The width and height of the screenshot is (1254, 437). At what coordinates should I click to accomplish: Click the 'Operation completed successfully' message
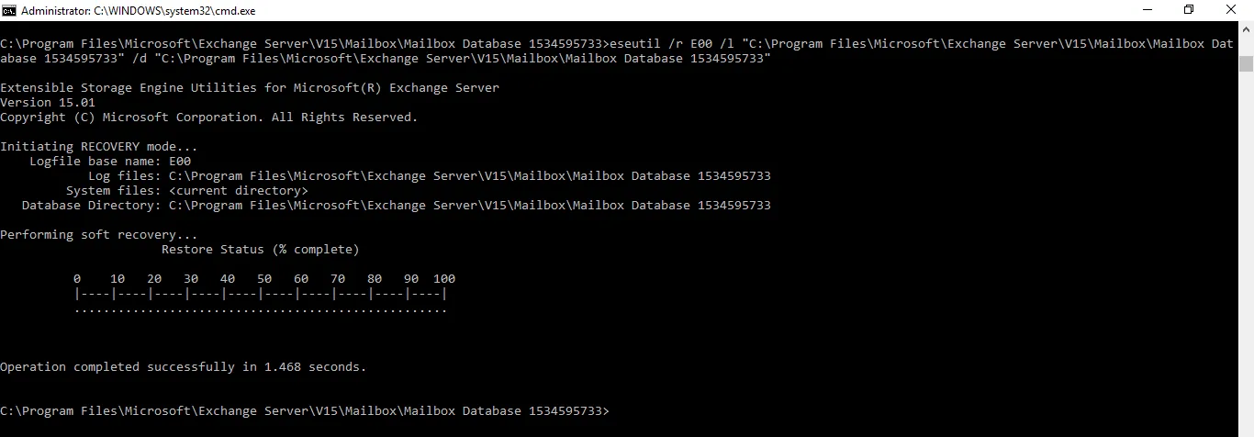pyautogui.click(x=184, y=367)
